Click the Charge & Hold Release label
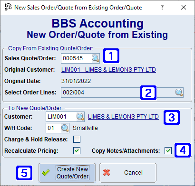 [x=36, y=139]
